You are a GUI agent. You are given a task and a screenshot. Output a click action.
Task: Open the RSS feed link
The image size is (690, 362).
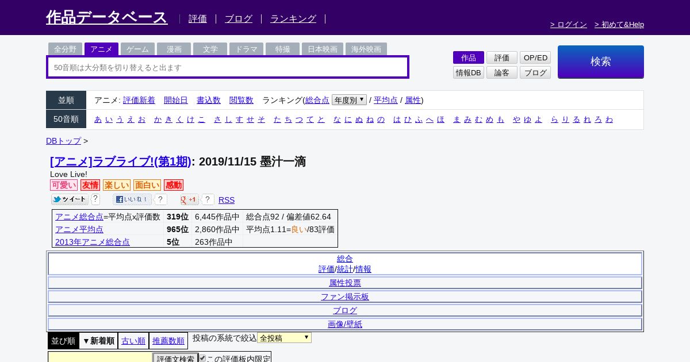(x=227, y=200)
